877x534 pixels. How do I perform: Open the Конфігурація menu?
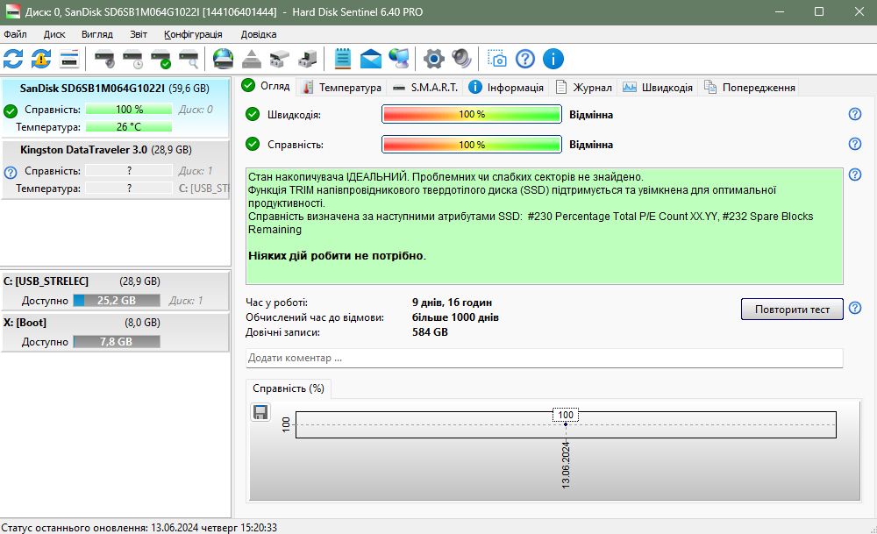click(193, 34)
